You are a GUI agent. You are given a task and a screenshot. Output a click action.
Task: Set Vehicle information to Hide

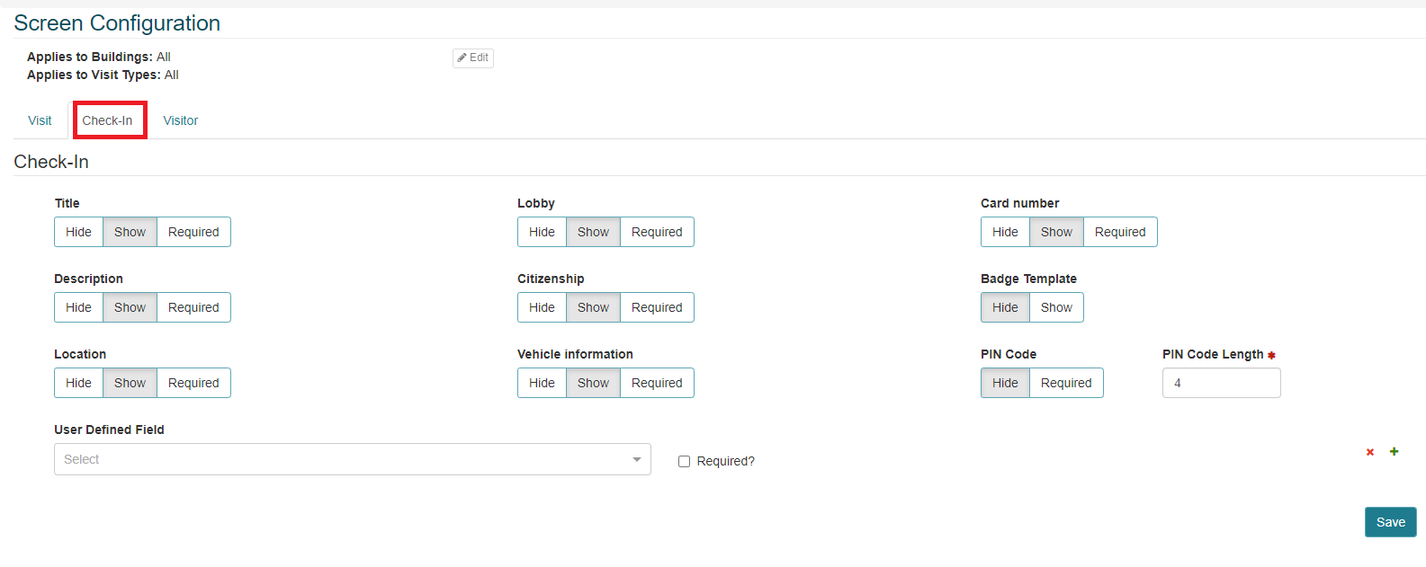pos(542,383)
